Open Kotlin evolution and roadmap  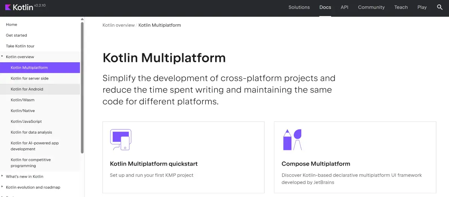(33, 187)
